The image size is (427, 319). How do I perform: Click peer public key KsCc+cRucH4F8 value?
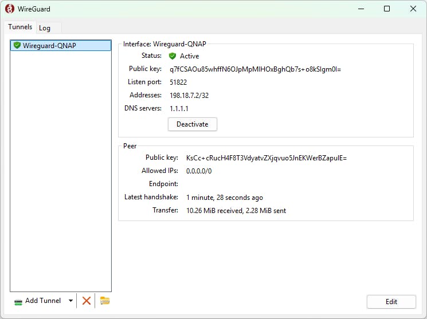[x=267, y=158]
